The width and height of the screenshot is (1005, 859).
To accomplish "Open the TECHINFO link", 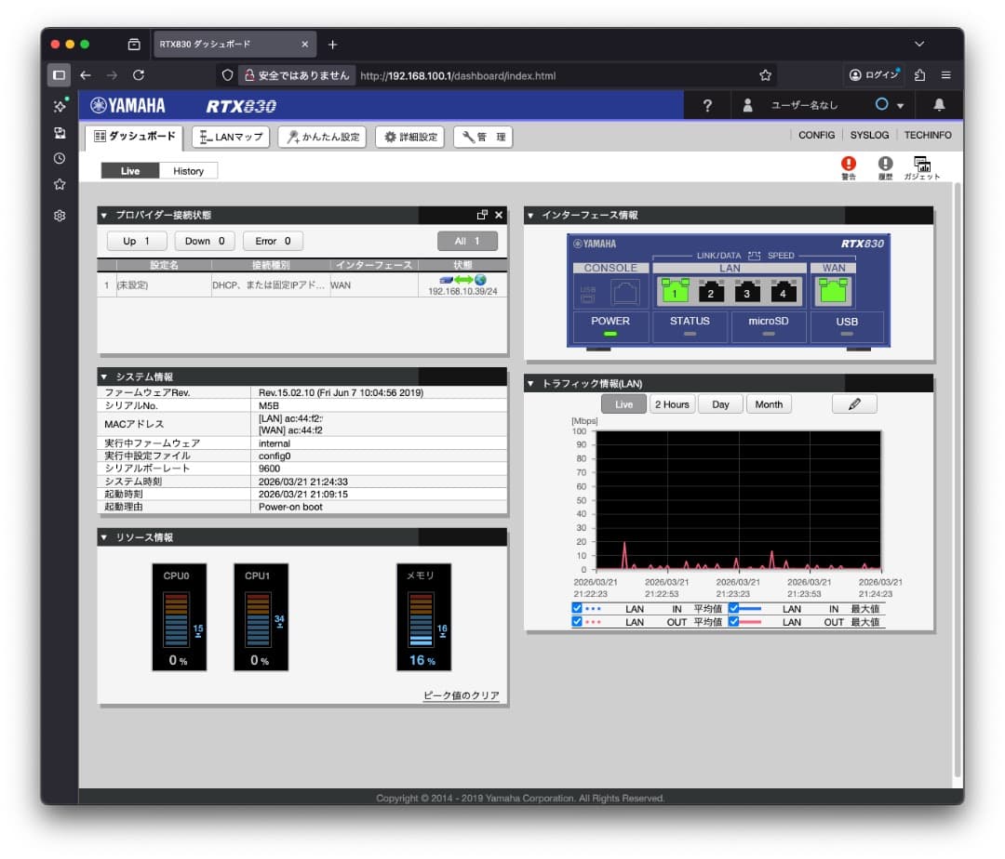I will (928, 135).
